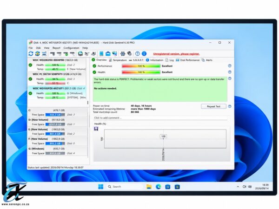
Task: Switch to the S.M.A.R.T. tab
Action: point(136,60)
